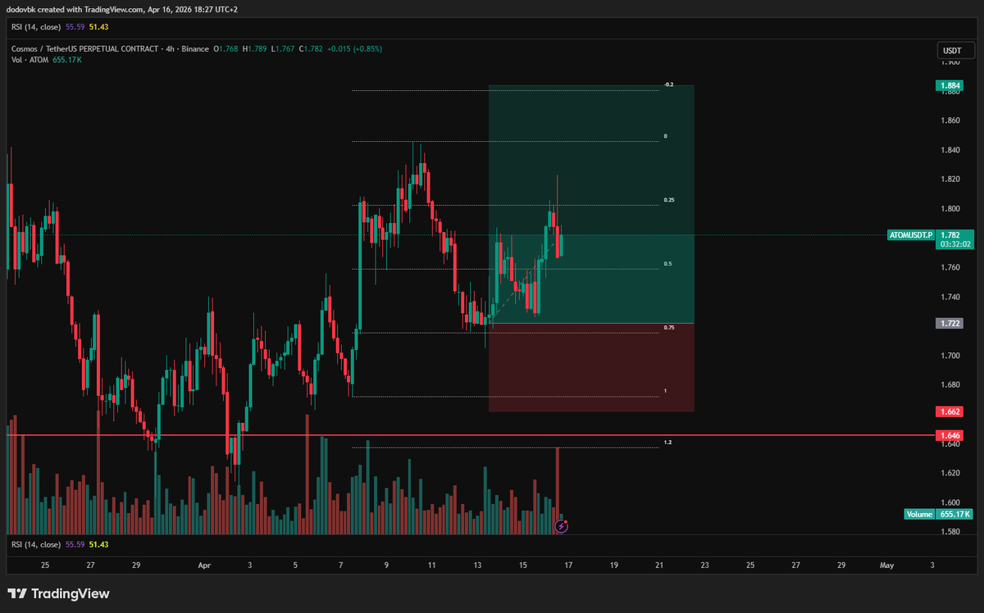Click the 1.600 price axis value
This screenshot has height=613, width=984.
pos(951,502)
